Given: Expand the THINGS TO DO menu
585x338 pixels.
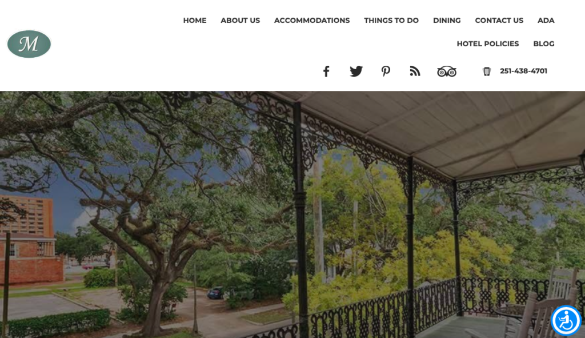Looking at the screenshot, I should click(x=391, y=21).
